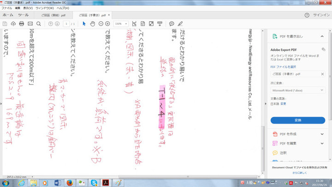Open the ファイル menu
The height and width of the screenshot is (187, 332).
pos(7,8)
